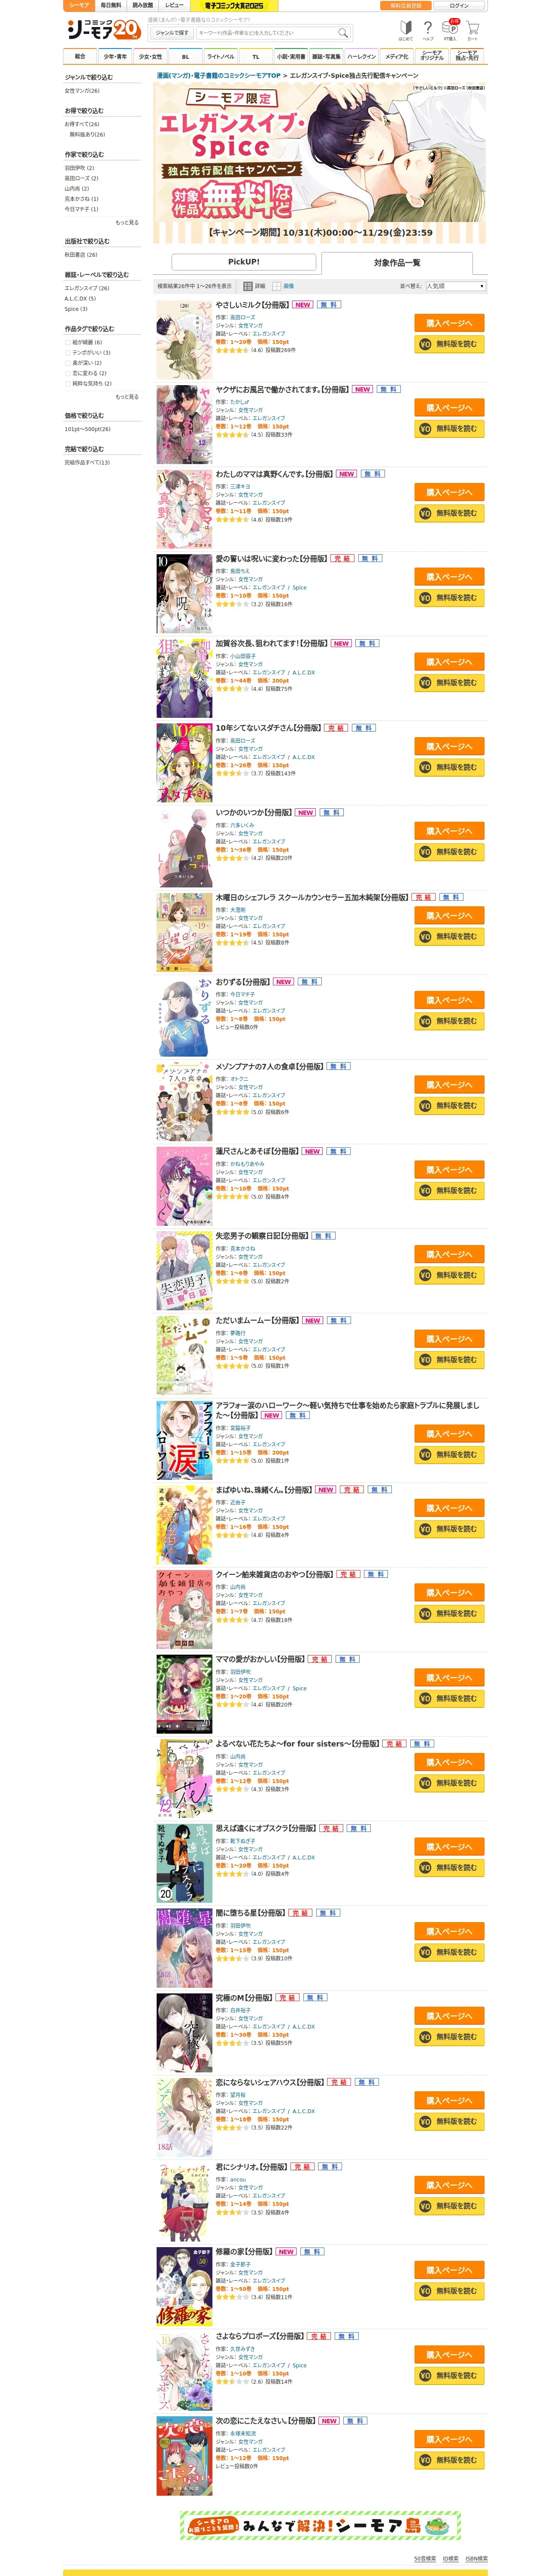The height and width of the screenshot is (2576, 551).
Task: Click the keyword search input field
Action: point(267,33)
